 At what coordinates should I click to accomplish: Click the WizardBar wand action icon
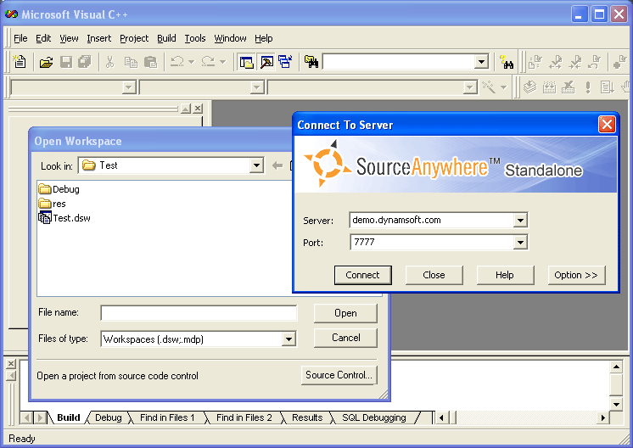tap(489, 87)
